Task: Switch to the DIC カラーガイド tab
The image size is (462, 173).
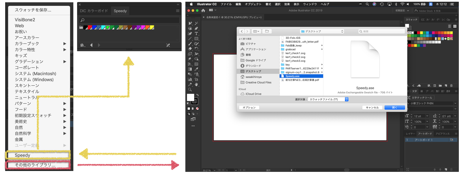Action: (x=94, y=11)
